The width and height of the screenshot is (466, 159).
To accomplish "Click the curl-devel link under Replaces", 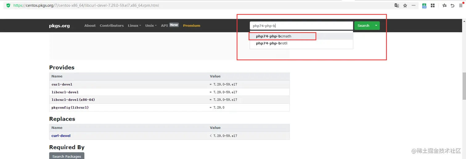I will pyautogui.click(x=61, y=136).
